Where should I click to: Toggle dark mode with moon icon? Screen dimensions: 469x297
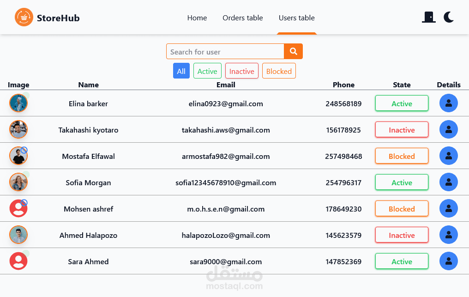click(x=449, y=18)
